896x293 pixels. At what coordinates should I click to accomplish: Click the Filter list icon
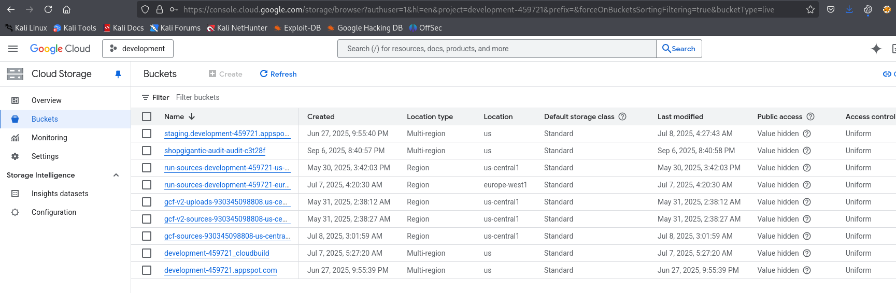click(146, 97)
